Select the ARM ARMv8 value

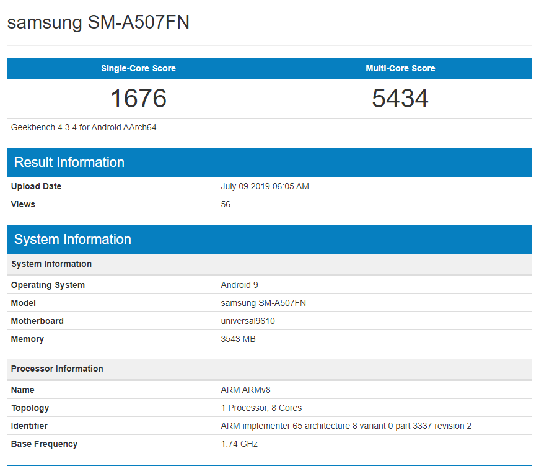[245, 390]
